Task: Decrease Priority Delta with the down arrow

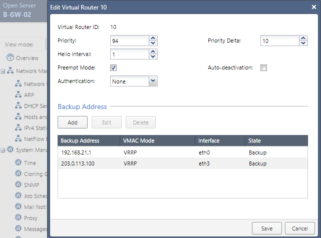Action: tap(303, 43)
